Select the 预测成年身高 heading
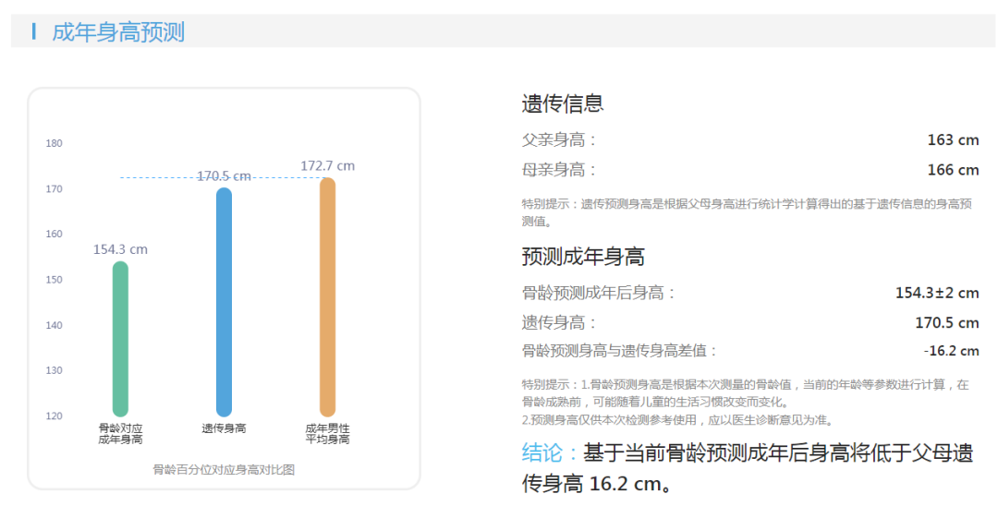This screenshot has width=998, height=518. (x=583, y=256)
